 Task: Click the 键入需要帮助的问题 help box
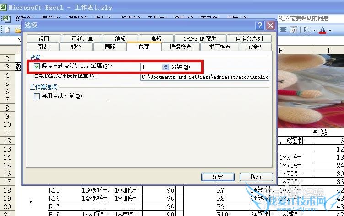point(311,18)
